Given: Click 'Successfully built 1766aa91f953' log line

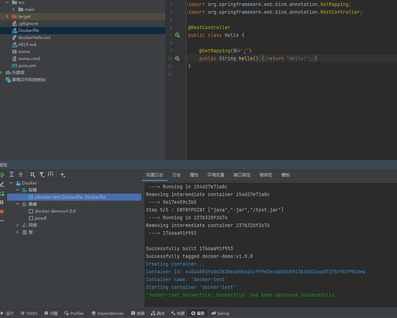Looking at the screenshot, I should pos(190,248).
